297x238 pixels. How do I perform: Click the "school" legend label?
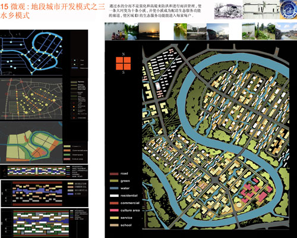coord(126,225)
